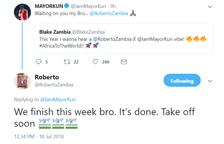Click the reply speech bubble icon
Image resolution: width=224 pixels, height=144 pixels.
point(39,62)
